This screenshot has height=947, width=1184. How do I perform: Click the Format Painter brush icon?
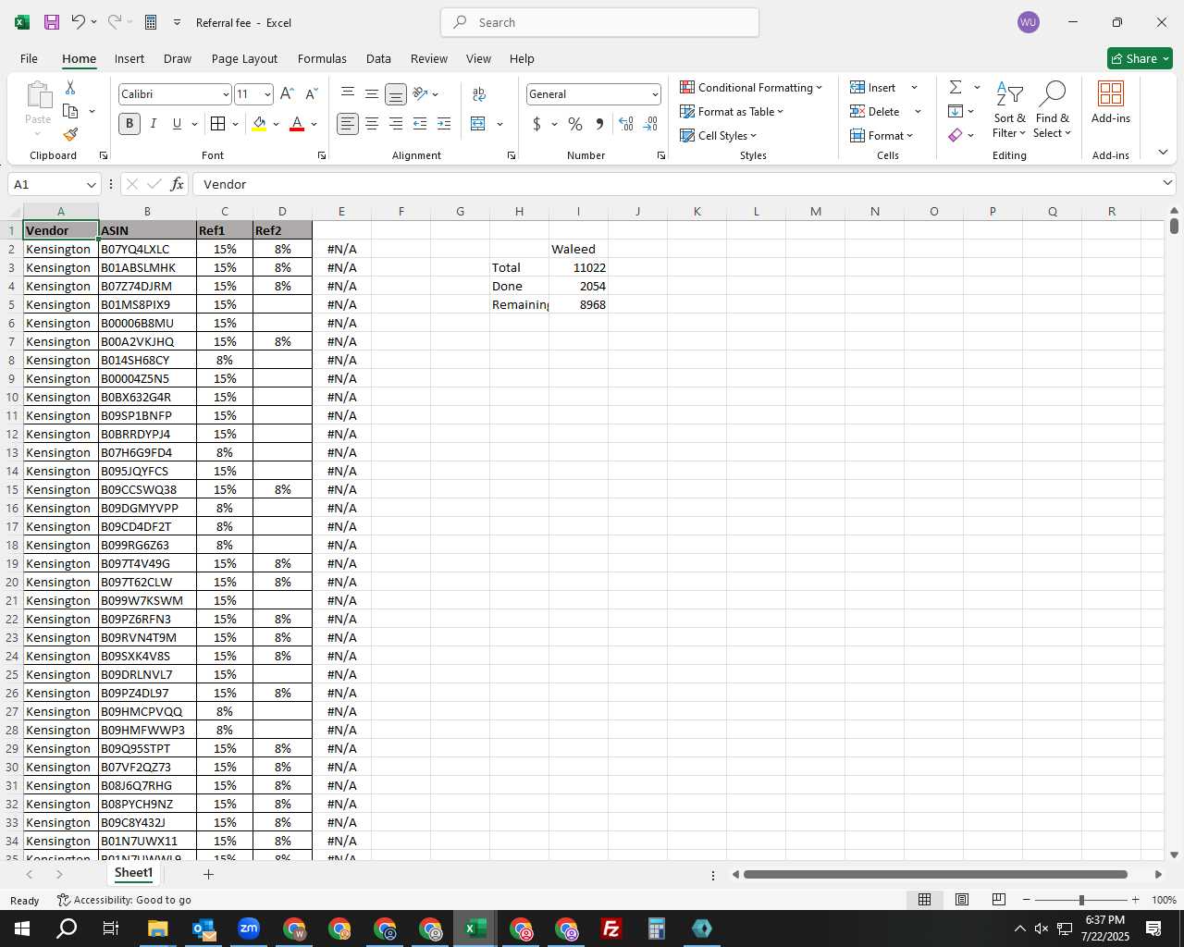tap(70, 135)
